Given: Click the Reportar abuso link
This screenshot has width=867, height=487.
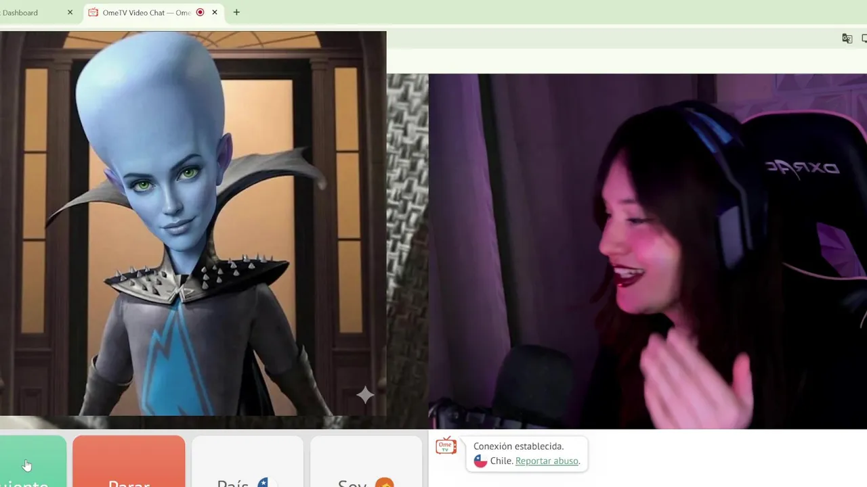Looking at the screenshot, I should (547, 461).
